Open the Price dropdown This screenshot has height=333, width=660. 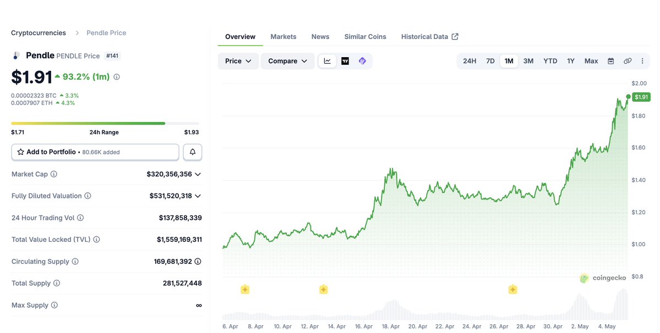(x=238, y=61)
